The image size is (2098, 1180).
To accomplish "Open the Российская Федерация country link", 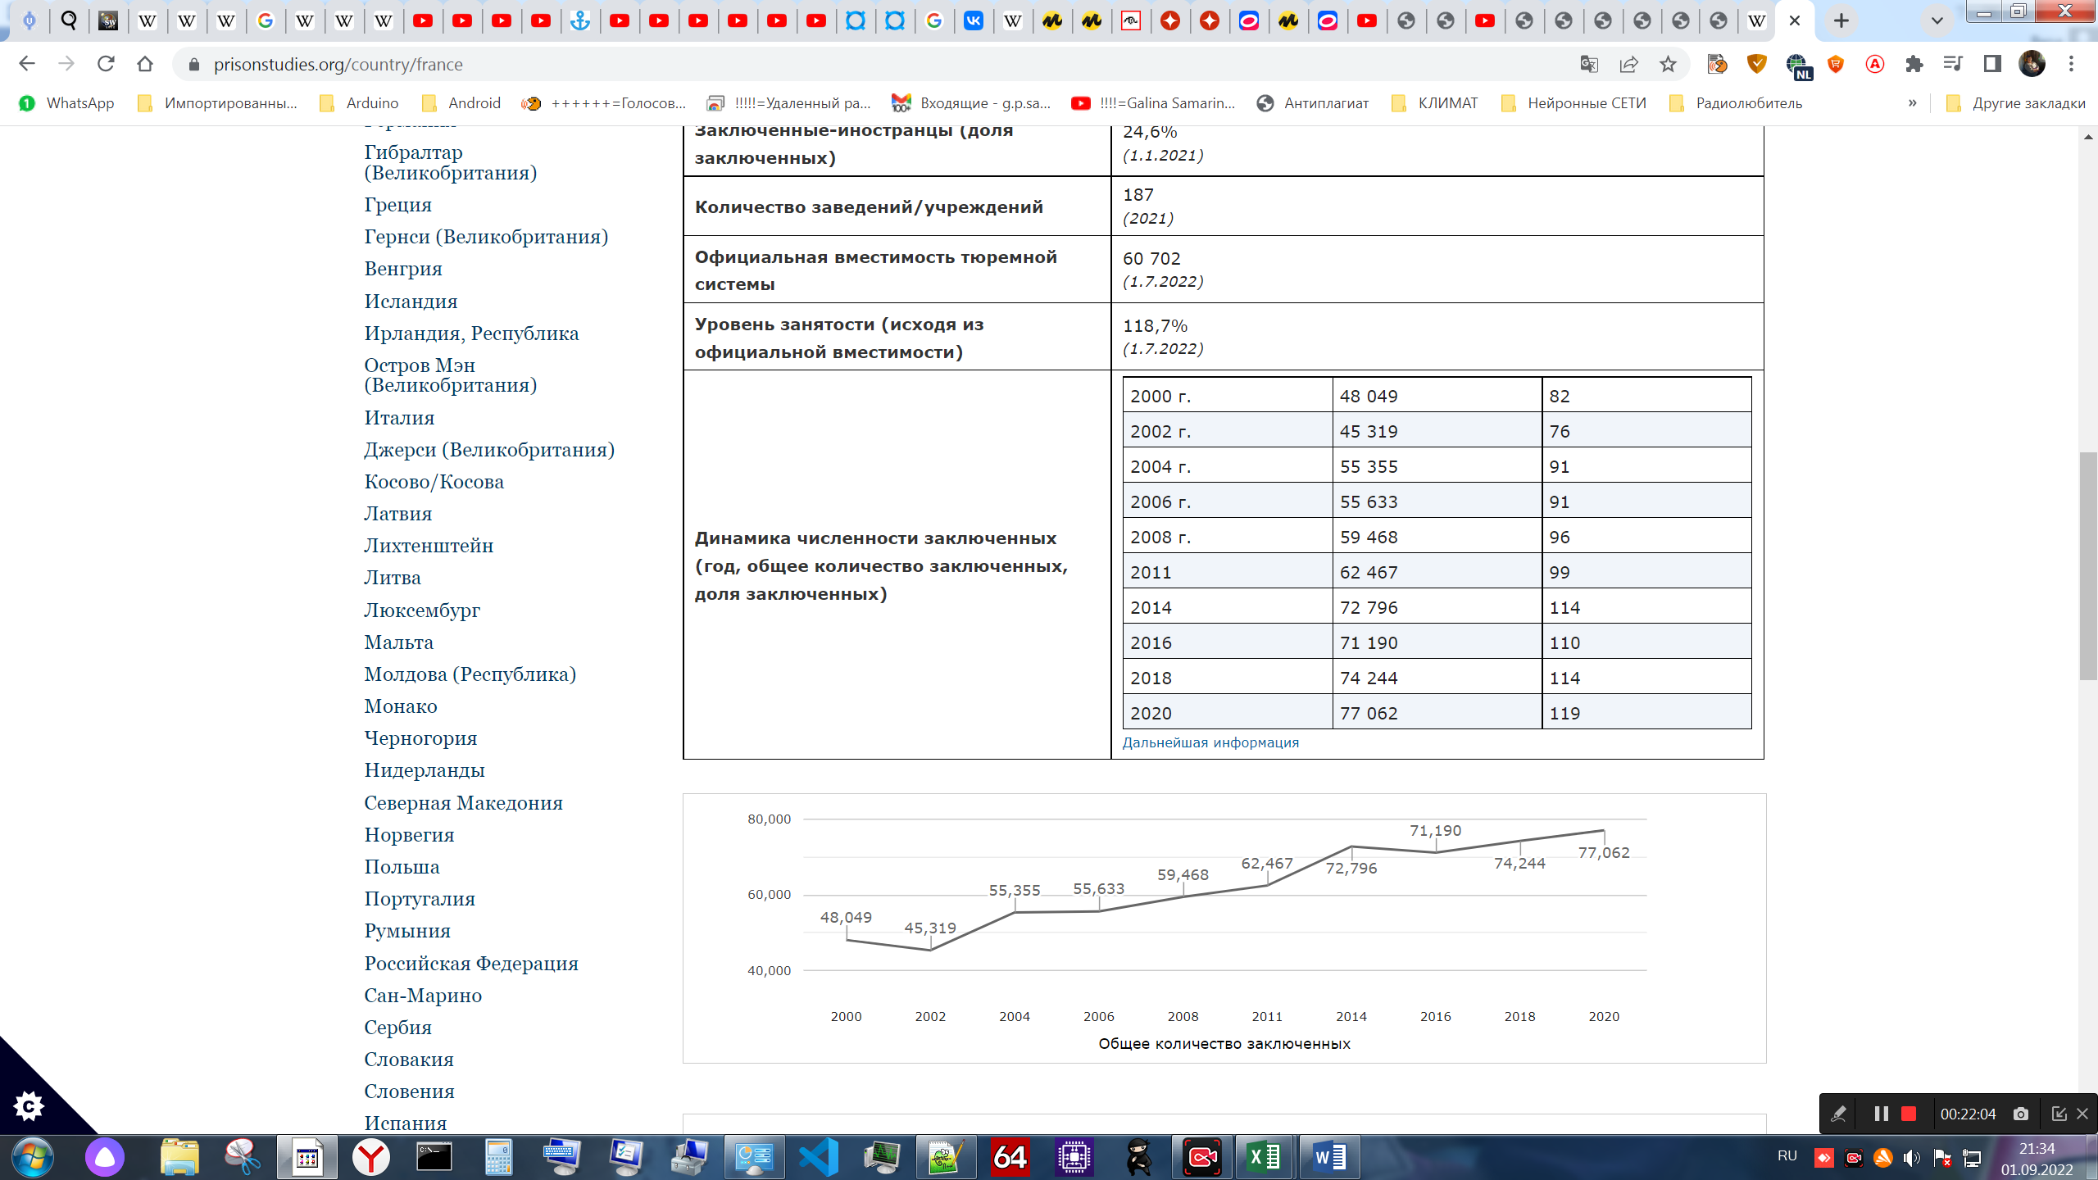I will click(x=471, y=963).
